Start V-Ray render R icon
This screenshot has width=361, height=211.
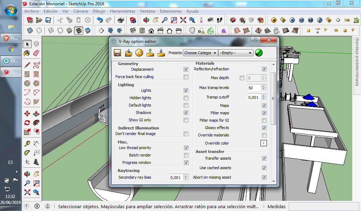coord(292,20)
